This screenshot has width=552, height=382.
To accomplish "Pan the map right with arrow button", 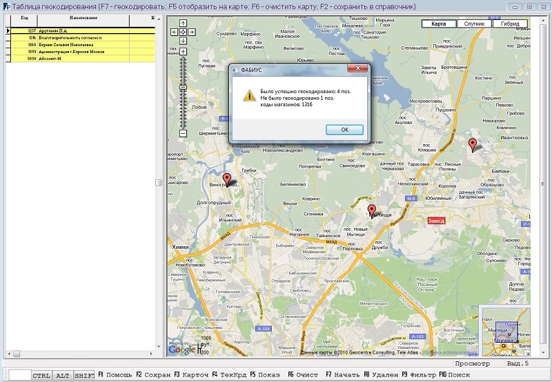I will [192, 32].
